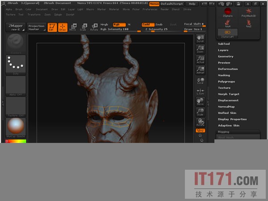
Task: Select the Draw mode button
Action: point(63,27)
